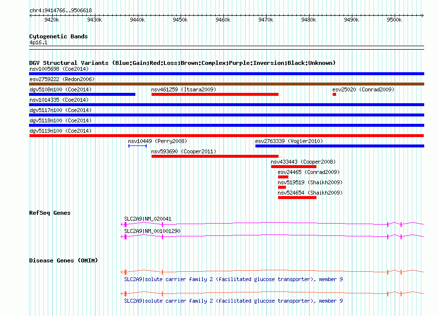
Task: Select the magenta NM_020041 gene track line
Action: [272, 224]
